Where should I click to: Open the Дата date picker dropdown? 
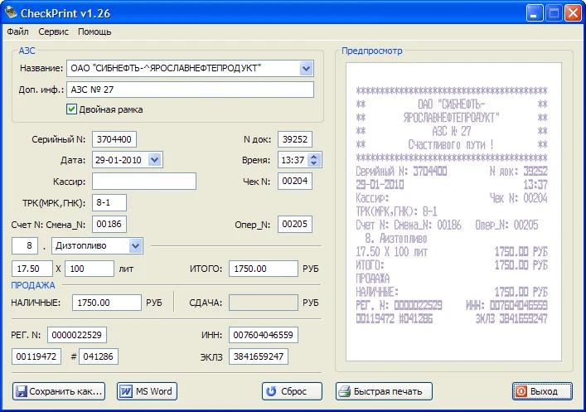point(155,160)
